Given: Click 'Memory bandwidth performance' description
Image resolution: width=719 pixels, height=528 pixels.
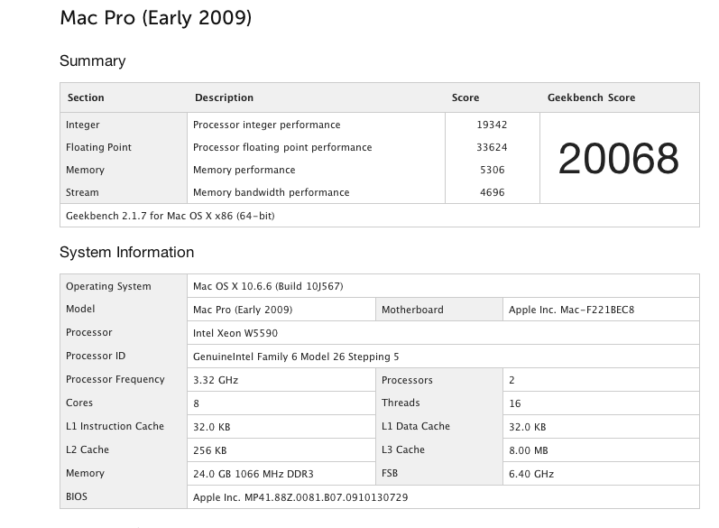Looking at the screenshot, I should pyautogui.click(x=272, y=192).
